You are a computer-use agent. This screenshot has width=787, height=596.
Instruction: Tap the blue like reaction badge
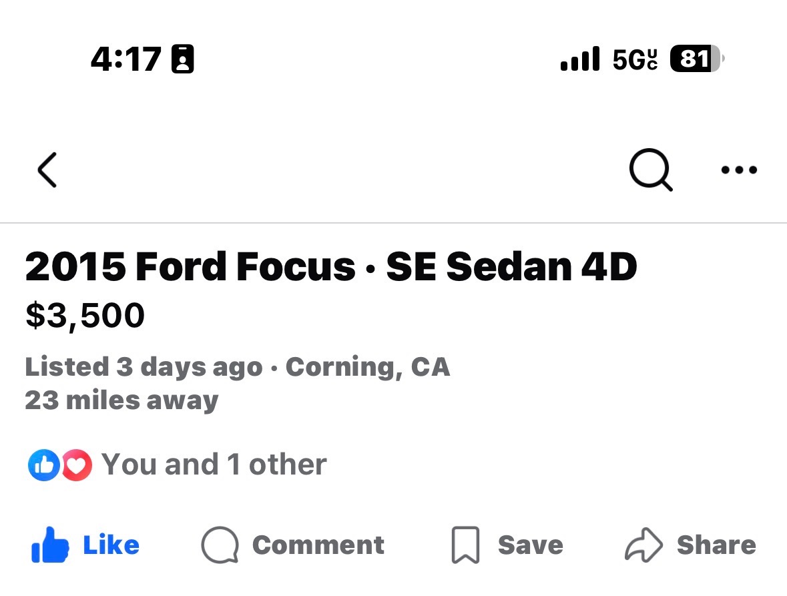pos(43,465)
